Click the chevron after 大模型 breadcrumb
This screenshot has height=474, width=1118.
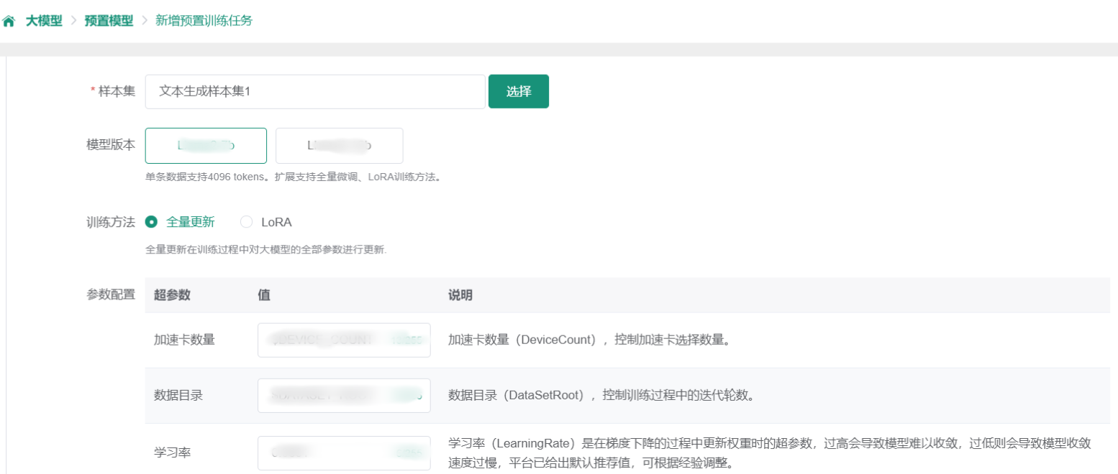(73, 21)
